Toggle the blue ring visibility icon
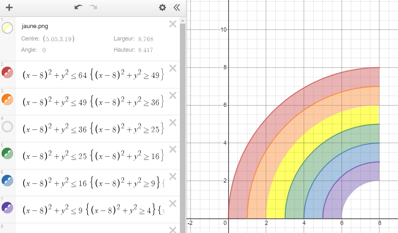The width and height of the screenshot is (398, 233). tap(7, 181)
